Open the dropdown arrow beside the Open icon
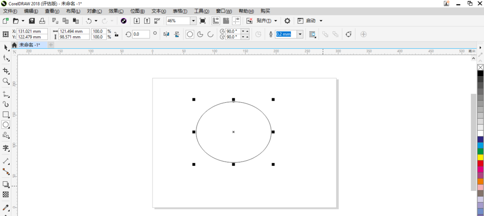The height and width of the screenshot is (216, 484). (23, 21)
